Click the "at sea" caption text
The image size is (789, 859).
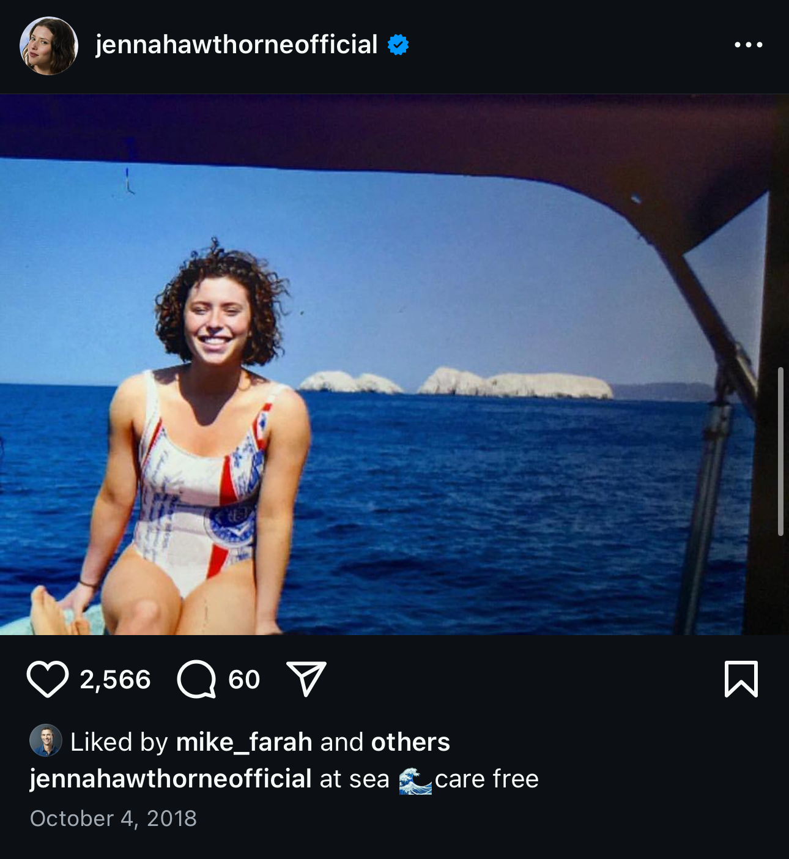coord(354,779)
